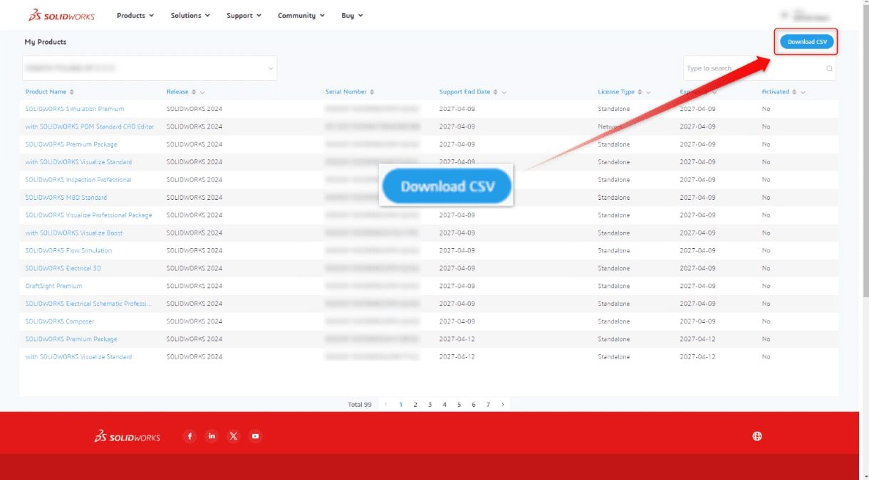Click the SOLIDWORKS logo in the header
Screen dimensions: 869x480
click(x=61, y=15)
